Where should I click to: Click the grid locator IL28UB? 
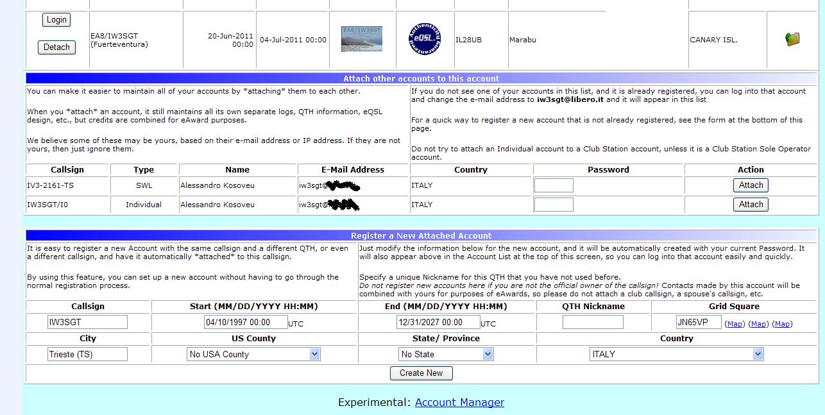[468, 40]
